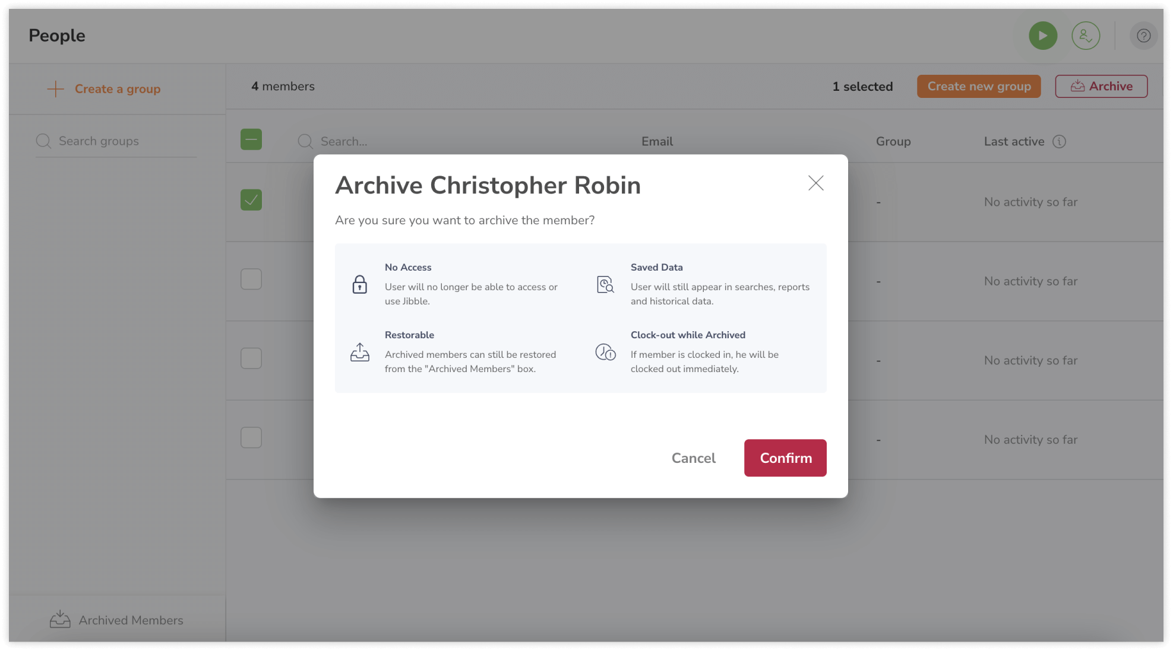Viewport: 1173px width, 651px height.
Task: Click the plus icon beside Create a group
Action: tap(55, 89)
